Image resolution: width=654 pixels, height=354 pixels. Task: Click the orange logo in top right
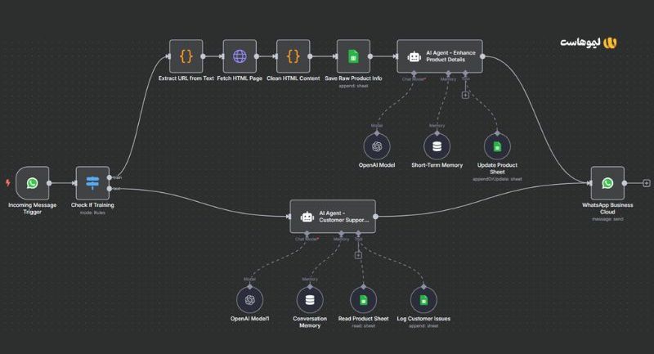[x=610, y=43]
